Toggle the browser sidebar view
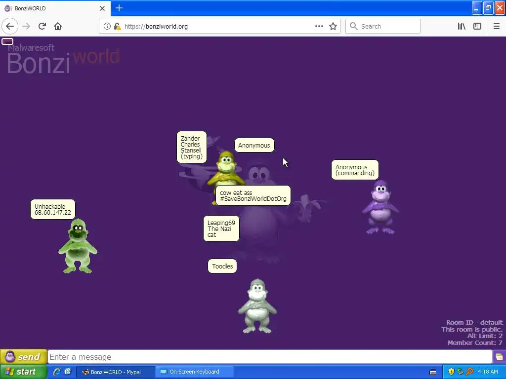Screen dimensions: 506x379 tap(477, 26)
